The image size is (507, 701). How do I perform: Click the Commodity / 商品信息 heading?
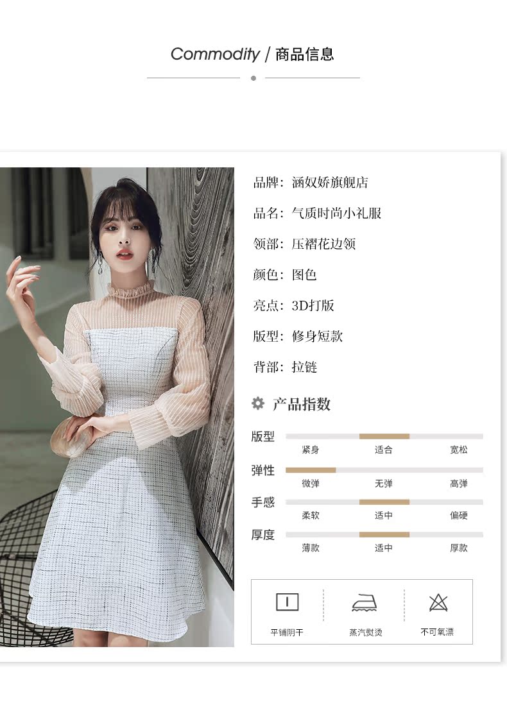click(x=252, y=54)
